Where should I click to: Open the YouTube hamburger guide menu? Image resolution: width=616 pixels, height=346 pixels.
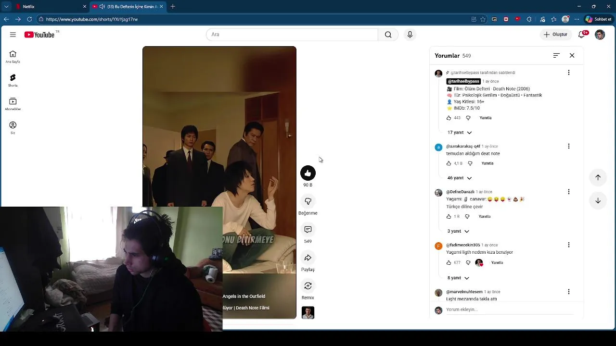coord(13,35)
